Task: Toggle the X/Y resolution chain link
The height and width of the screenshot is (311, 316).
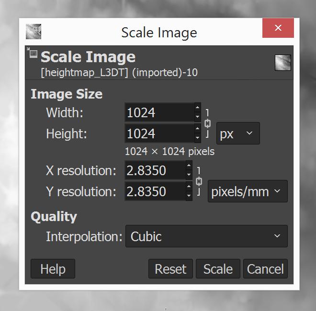Action: pos(199,181)
